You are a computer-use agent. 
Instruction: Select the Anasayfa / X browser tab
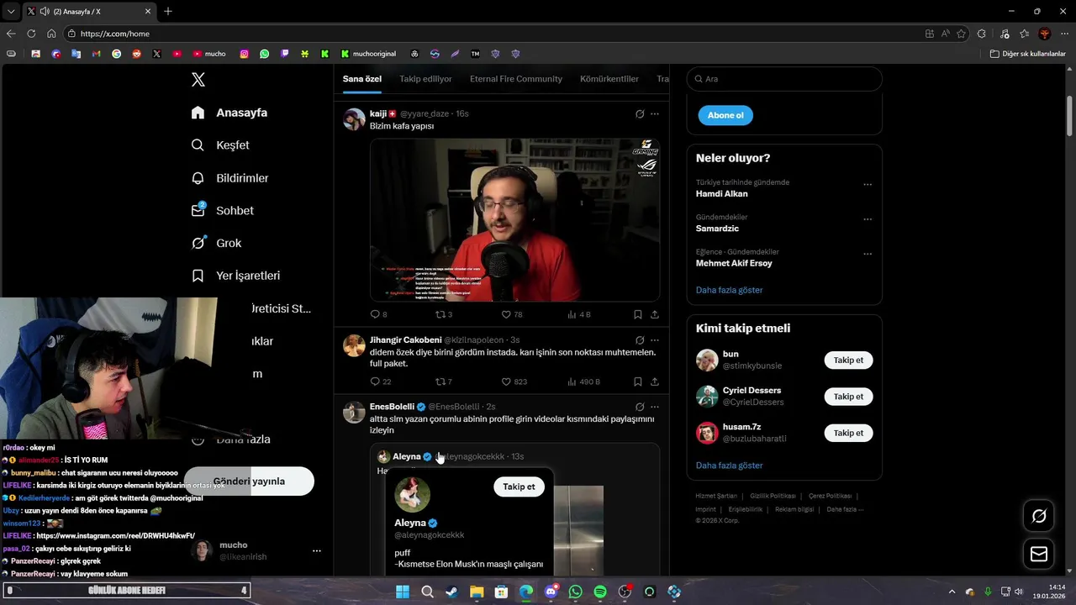click(x=88, y=11)
